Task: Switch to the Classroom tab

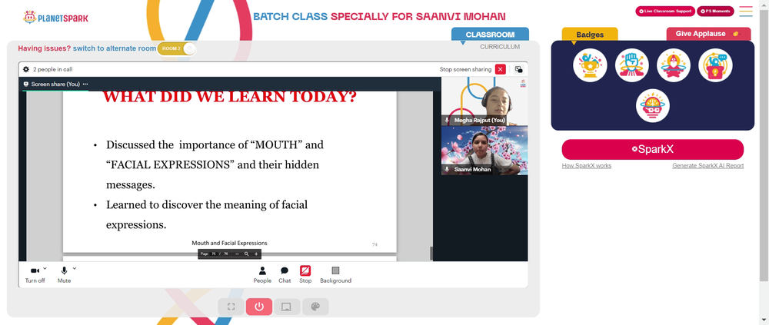Action: [490, 35]
